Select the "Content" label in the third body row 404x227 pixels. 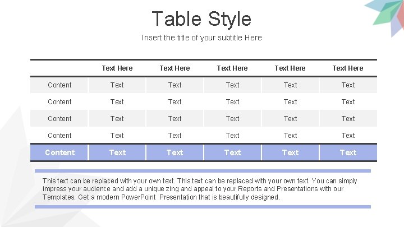[59, 119]
